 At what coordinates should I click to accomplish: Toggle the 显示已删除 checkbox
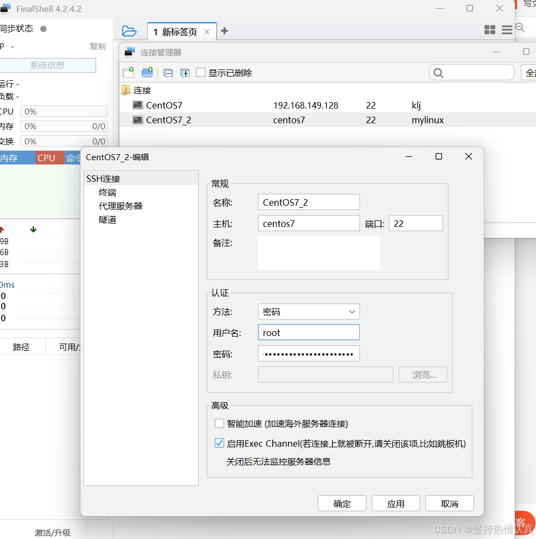click(201, 73)
